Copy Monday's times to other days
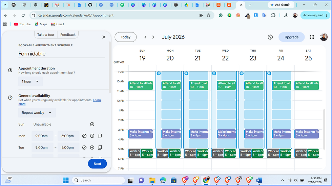332x186 pixels. 100,136
